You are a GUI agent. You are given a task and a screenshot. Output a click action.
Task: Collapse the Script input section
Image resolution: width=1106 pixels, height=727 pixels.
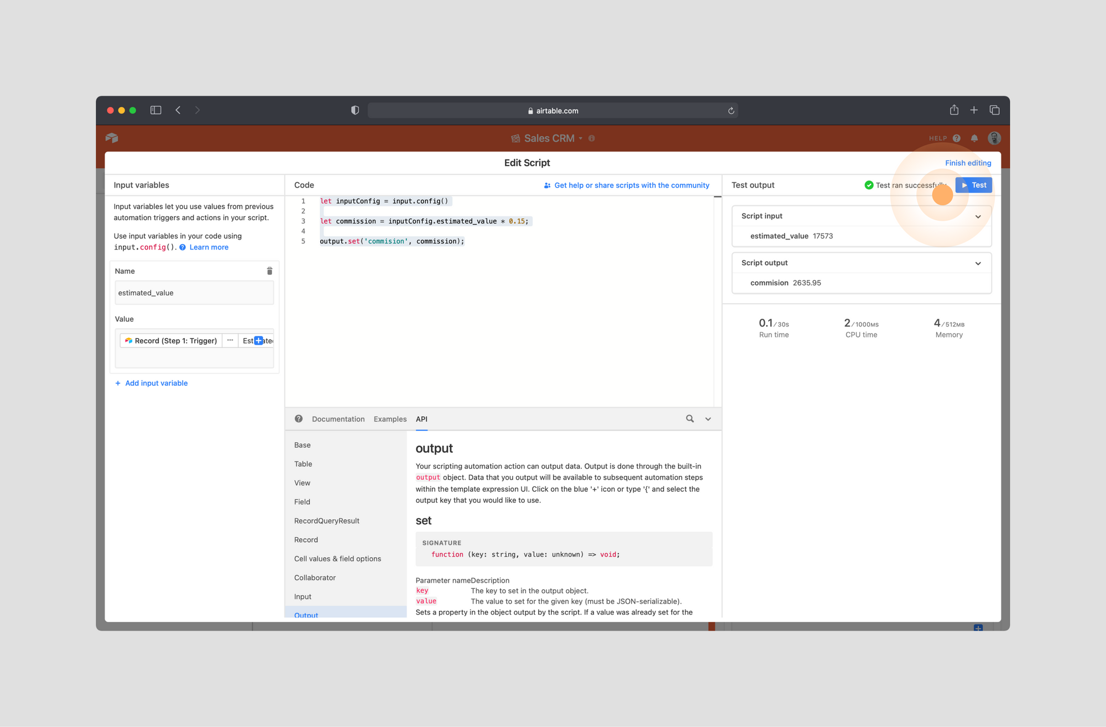click(x=978, y=216)
